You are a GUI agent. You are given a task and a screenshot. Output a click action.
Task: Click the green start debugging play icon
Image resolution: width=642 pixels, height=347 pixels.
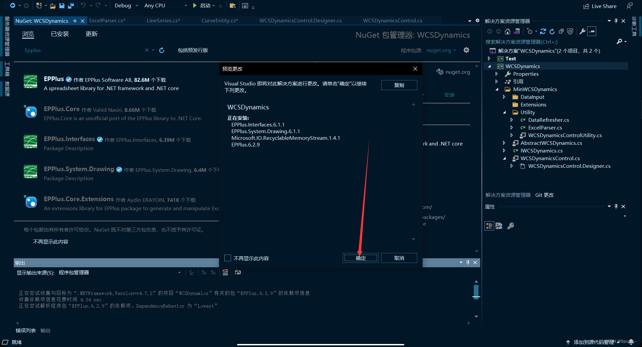point(195,5)
